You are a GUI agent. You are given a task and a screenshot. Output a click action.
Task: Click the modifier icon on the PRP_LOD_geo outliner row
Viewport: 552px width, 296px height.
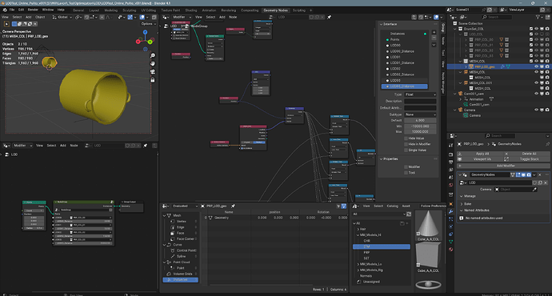point(502,66)
